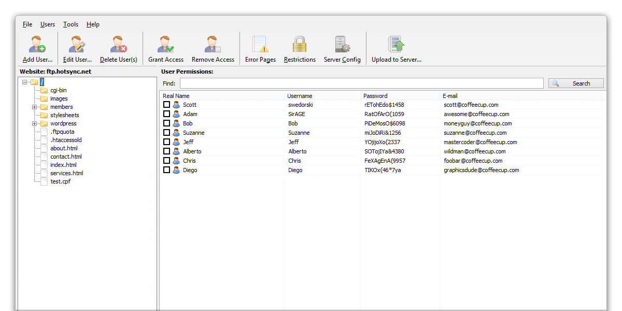Screen dimensions: 622x311
Task: Open the Users menu
Action: (48, 24)
